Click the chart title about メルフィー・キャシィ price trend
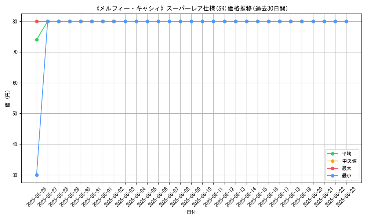The height and width of the screenshot is (220, 367). [192, 8]
